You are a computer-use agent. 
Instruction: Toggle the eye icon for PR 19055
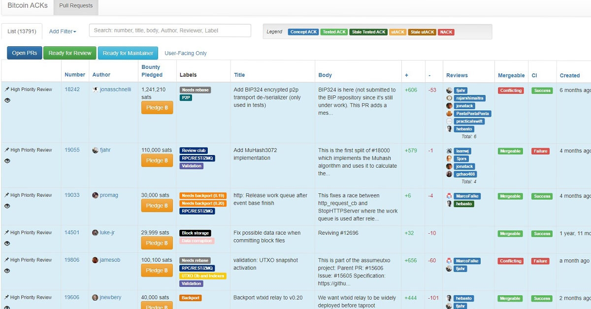[7, 161]
